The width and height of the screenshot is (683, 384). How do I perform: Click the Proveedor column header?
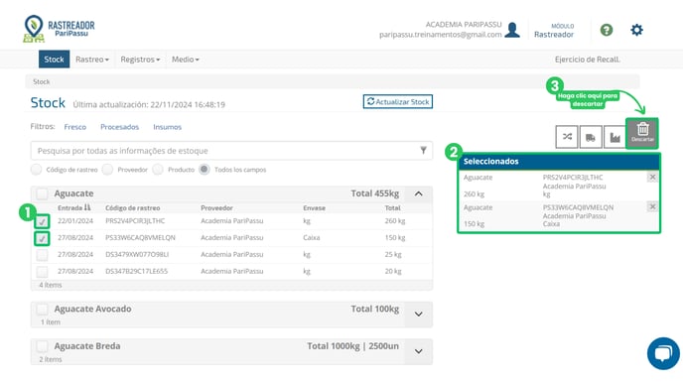216,208
